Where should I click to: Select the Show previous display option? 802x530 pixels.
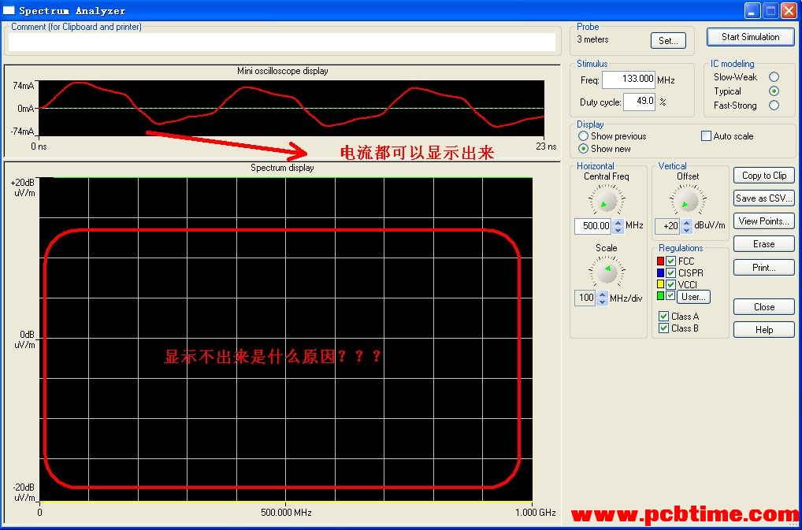pyautogui.click(x=584, y=136)
